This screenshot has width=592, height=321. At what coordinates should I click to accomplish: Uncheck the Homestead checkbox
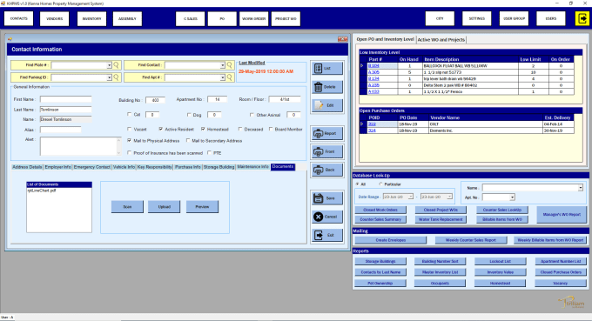[x=203, y=129]
